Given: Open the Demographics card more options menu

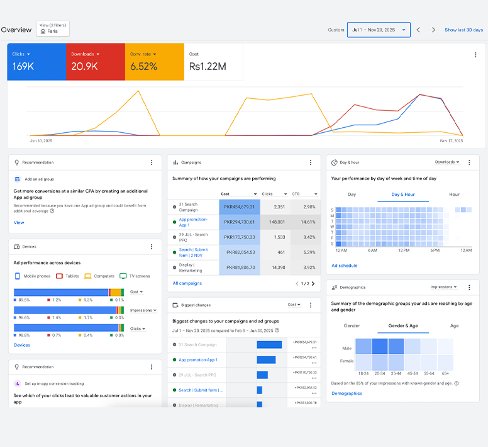Looking at the screenshot, I should (x=469, y=287).
